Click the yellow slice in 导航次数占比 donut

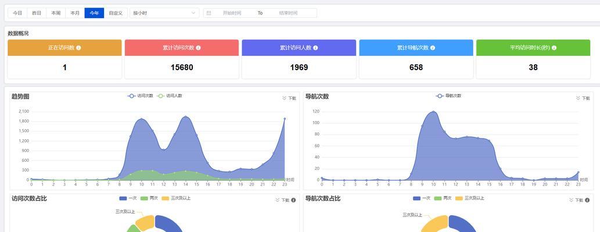point(434,224)
